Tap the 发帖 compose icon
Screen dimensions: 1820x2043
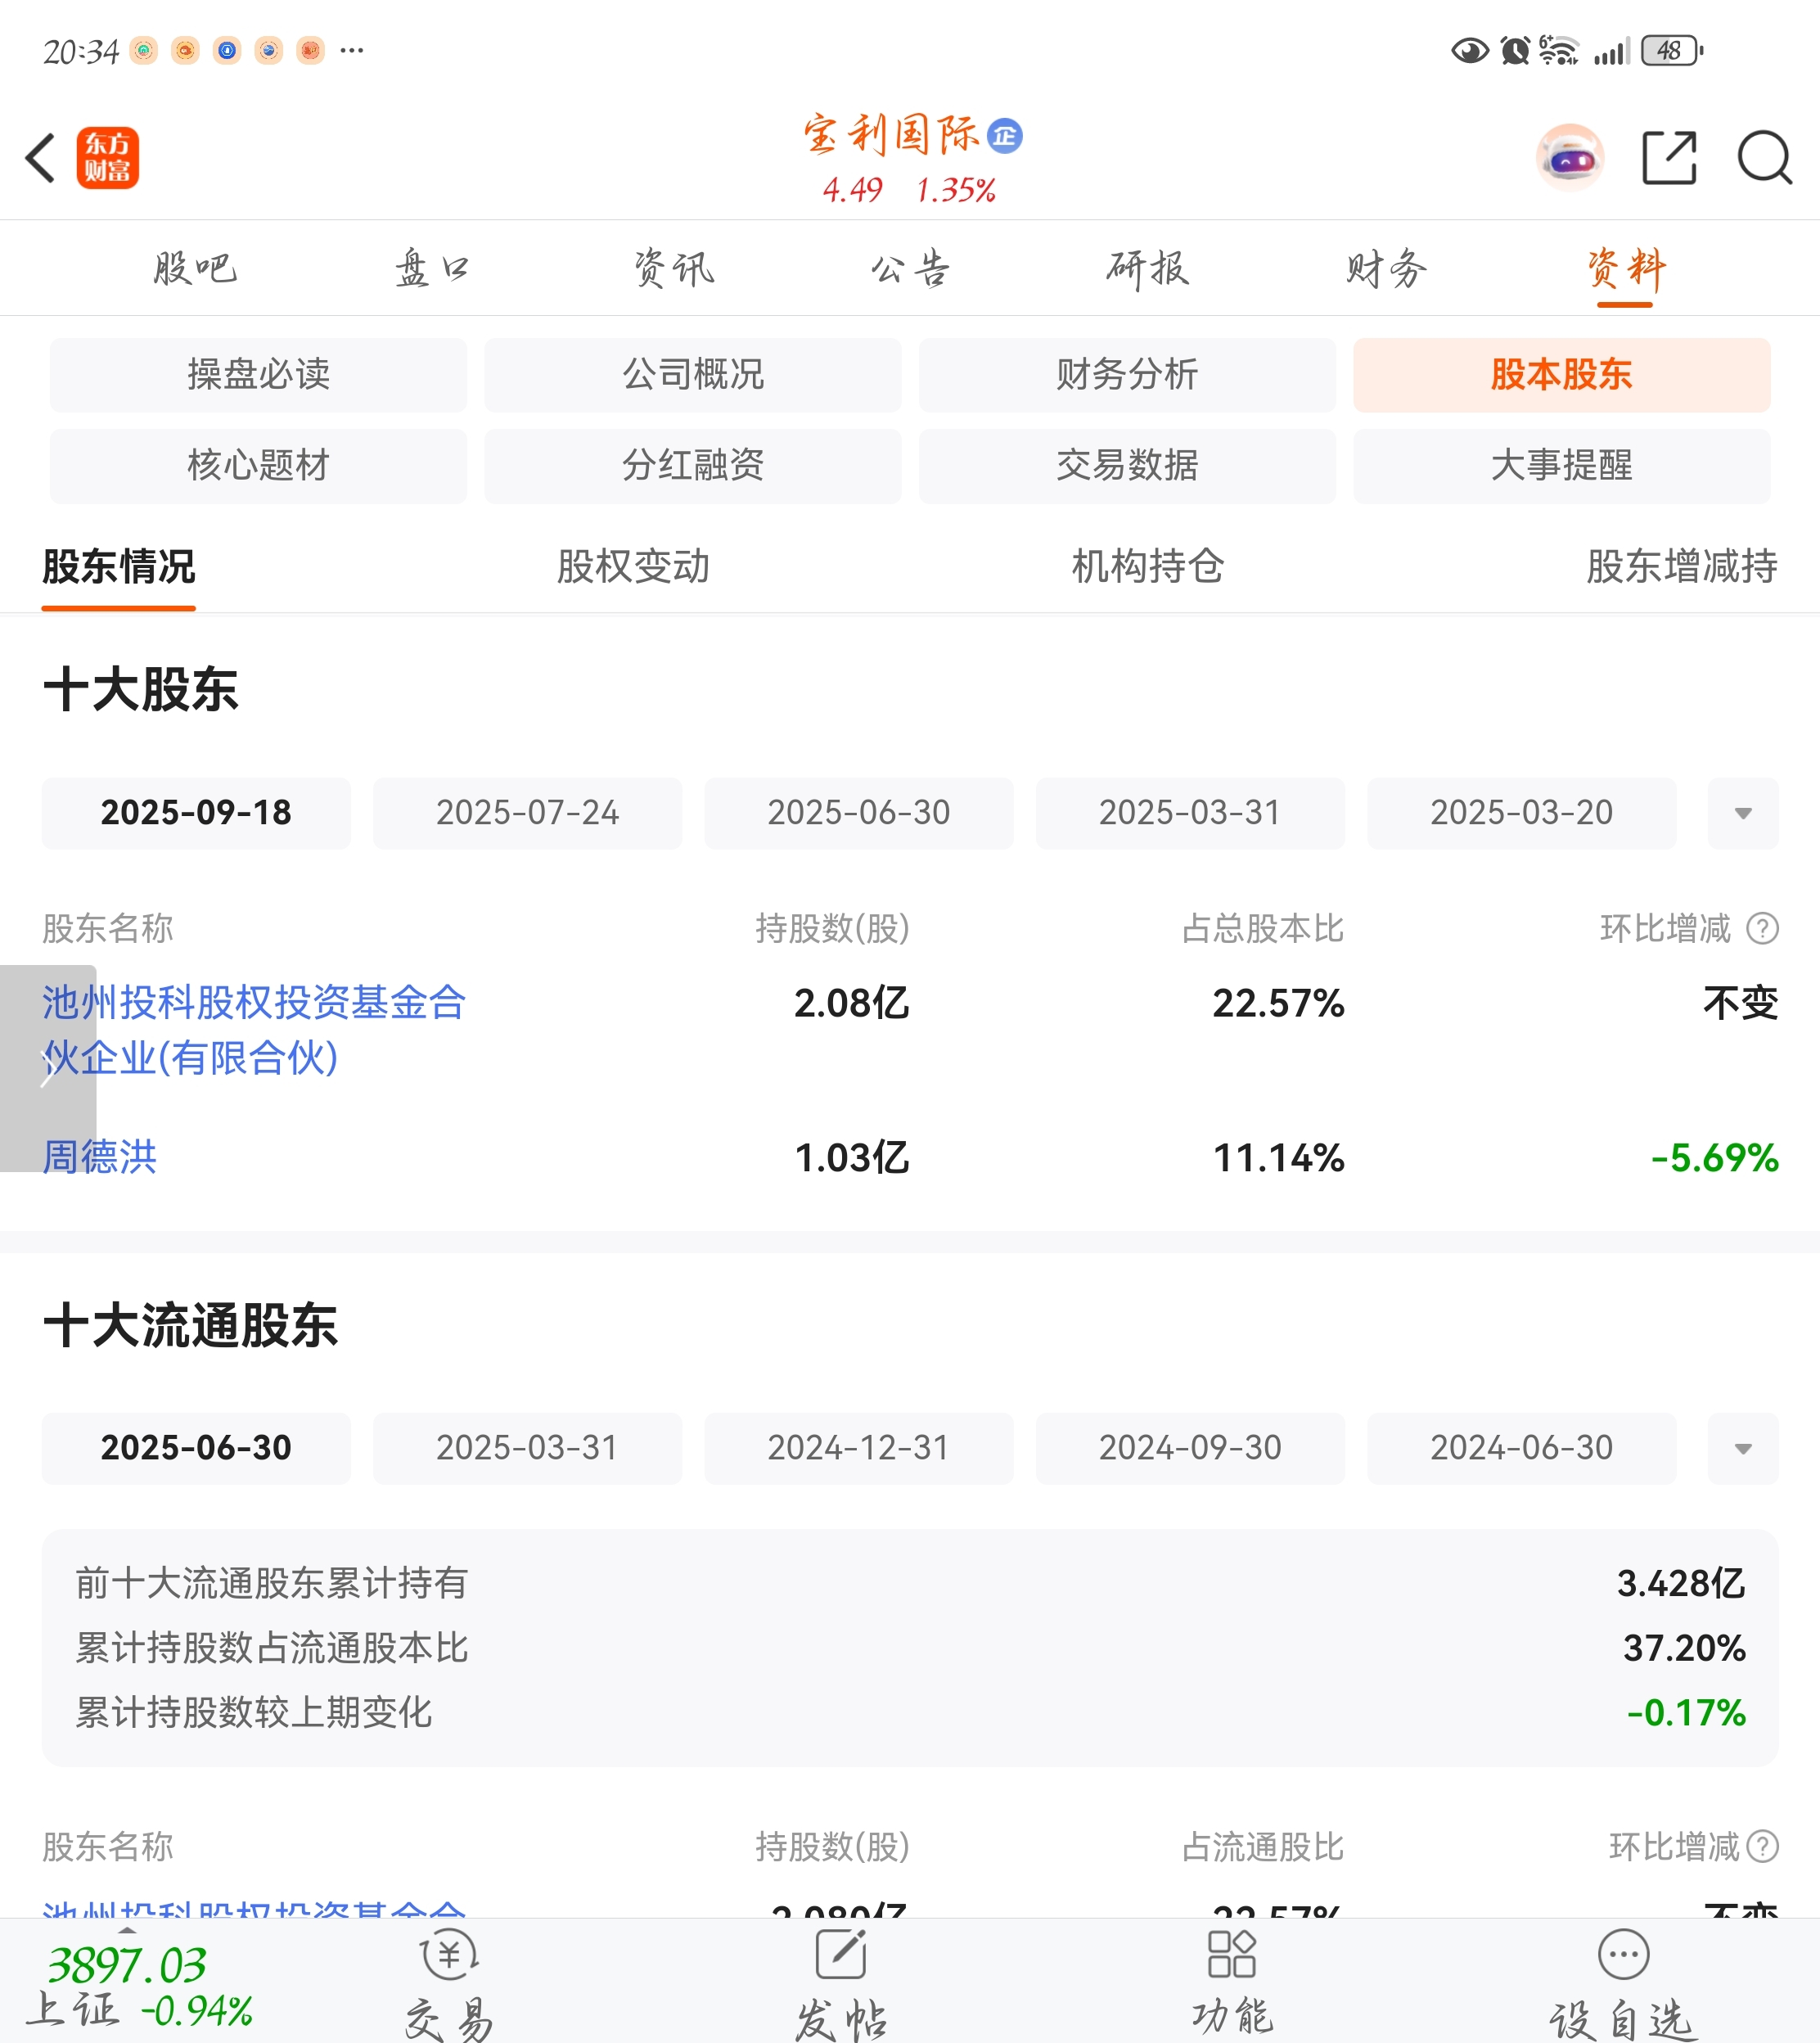(x=840, y=1955)
